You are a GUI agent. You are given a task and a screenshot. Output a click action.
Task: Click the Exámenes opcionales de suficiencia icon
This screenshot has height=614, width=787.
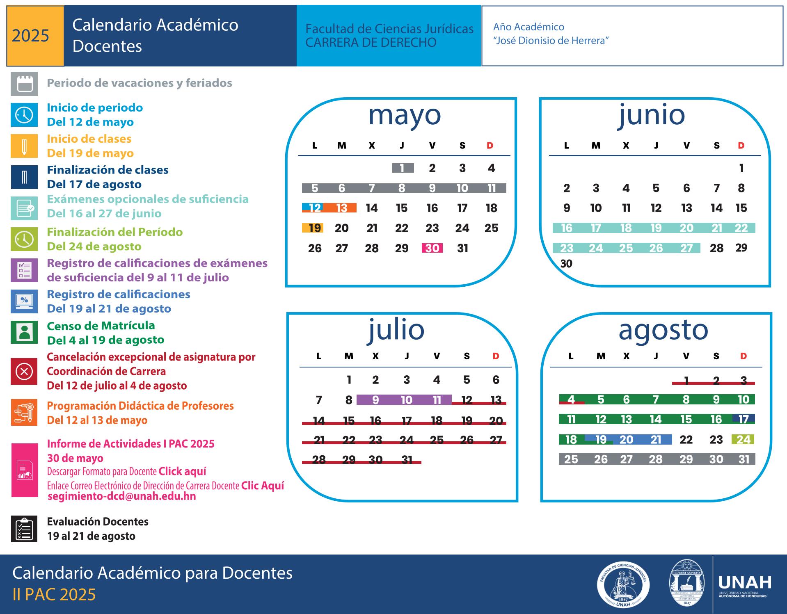point(24,208)
